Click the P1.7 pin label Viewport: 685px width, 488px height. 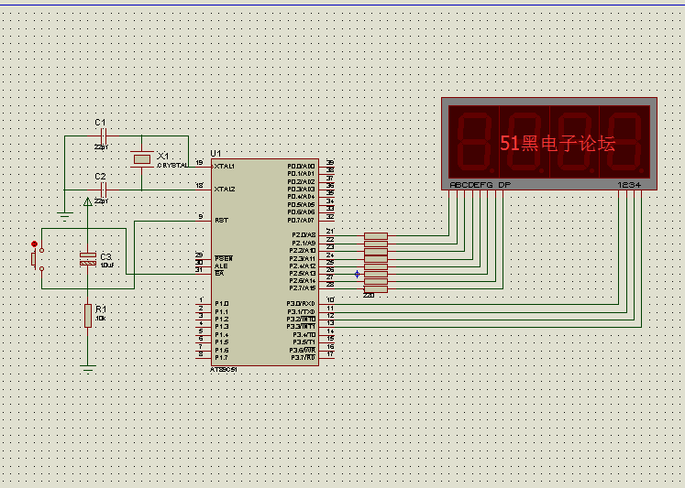[x=222, y=358]
